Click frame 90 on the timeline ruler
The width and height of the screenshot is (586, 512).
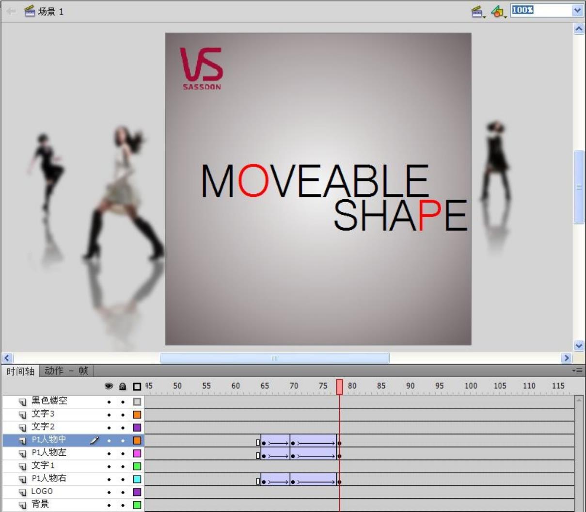411,386
